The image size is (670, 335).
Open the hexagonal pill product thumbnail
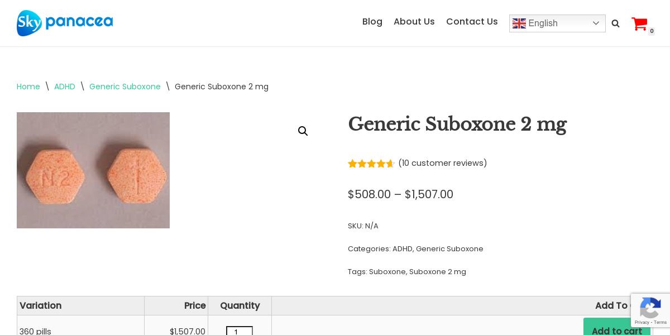(x=93, y=170)
